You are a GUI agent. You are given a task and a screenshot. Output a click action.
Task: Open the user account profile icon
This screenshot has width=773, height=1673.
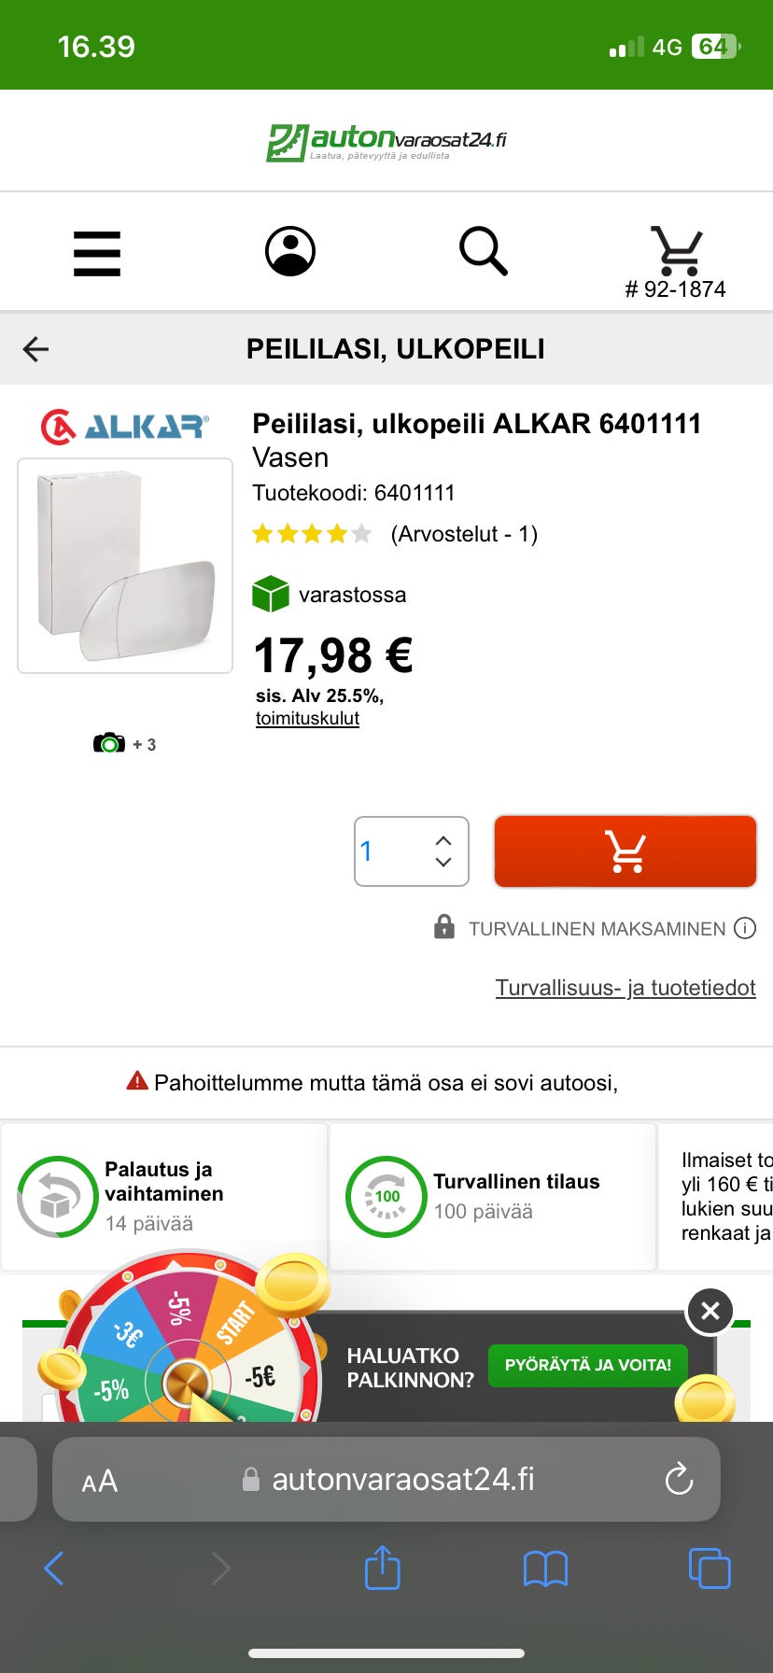click(x=290, y=251)
